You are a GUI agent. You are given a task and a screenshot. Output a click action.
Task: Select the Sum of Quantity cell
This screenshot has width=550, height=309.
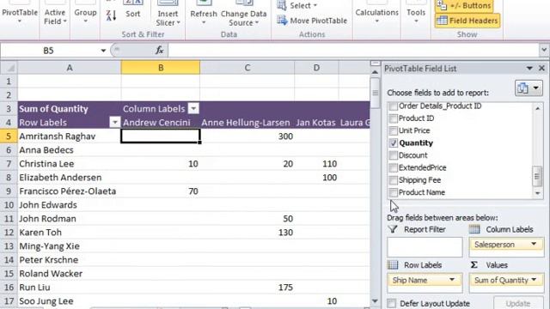click(x=69, y=109)
